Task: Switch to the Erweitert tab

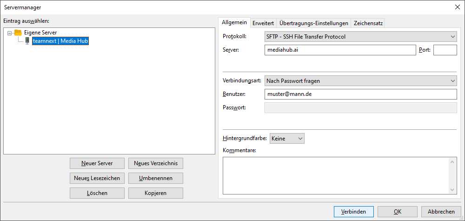Action: [263, 23]
